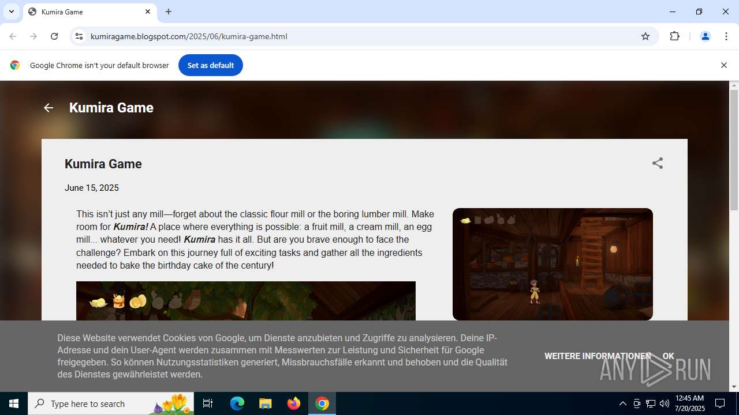Show hidden system tray icons
The image size is (739, 415).
coord(622,403)
